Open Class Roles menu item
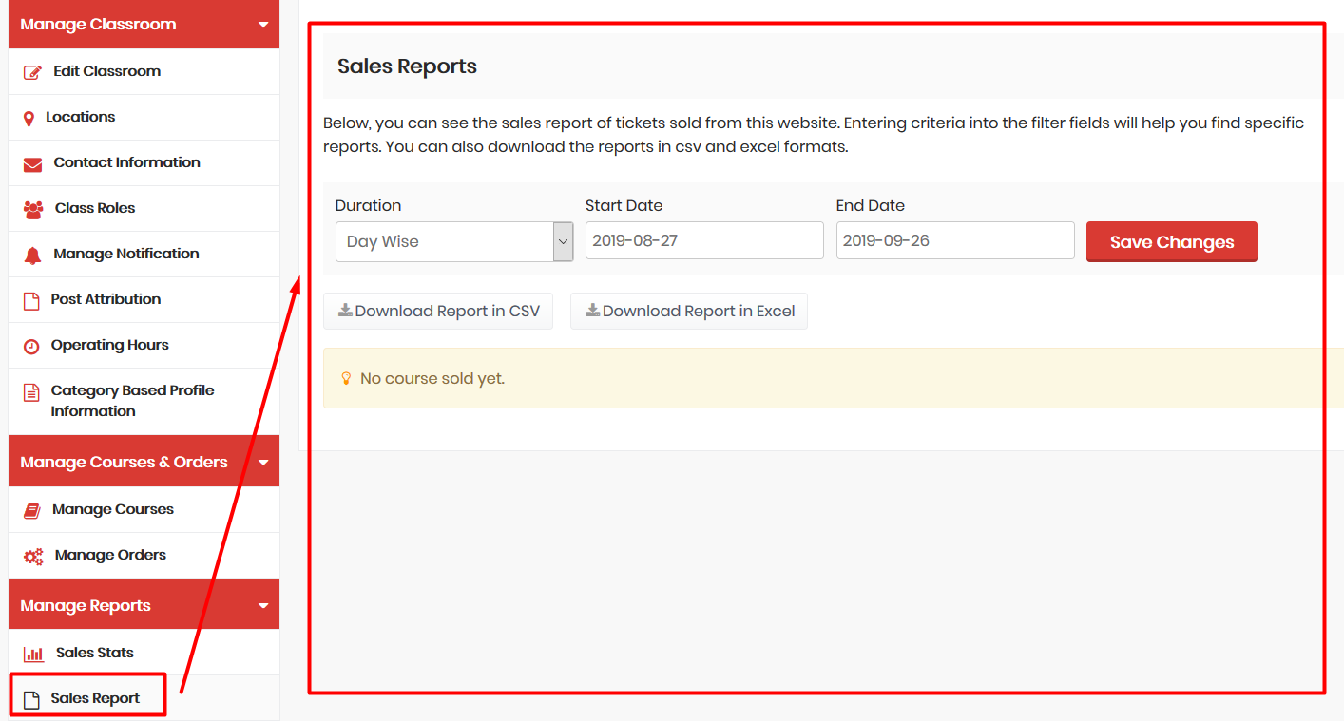Viewport: 1344px width, 721px height. (x=144, y=209)
